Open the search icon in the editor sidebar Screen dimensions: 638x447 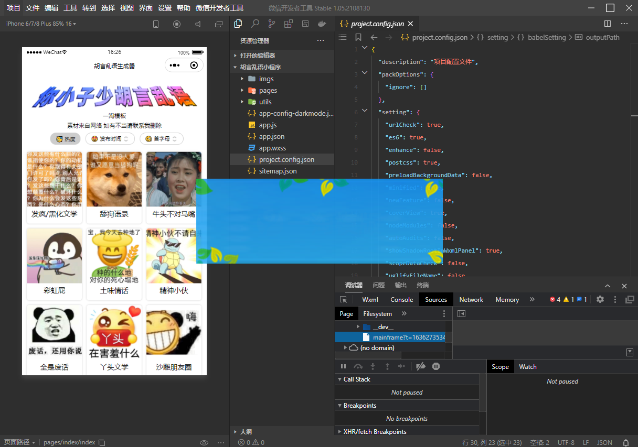255,24
